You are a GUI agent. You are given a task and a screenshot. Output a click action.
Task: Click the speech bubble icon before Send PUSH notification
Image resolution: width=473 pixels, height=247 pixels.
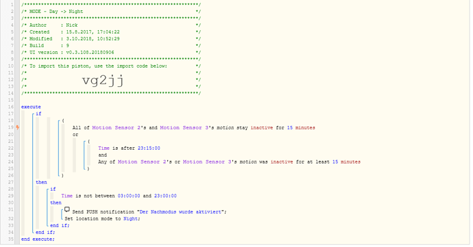(x=67, y=209)
